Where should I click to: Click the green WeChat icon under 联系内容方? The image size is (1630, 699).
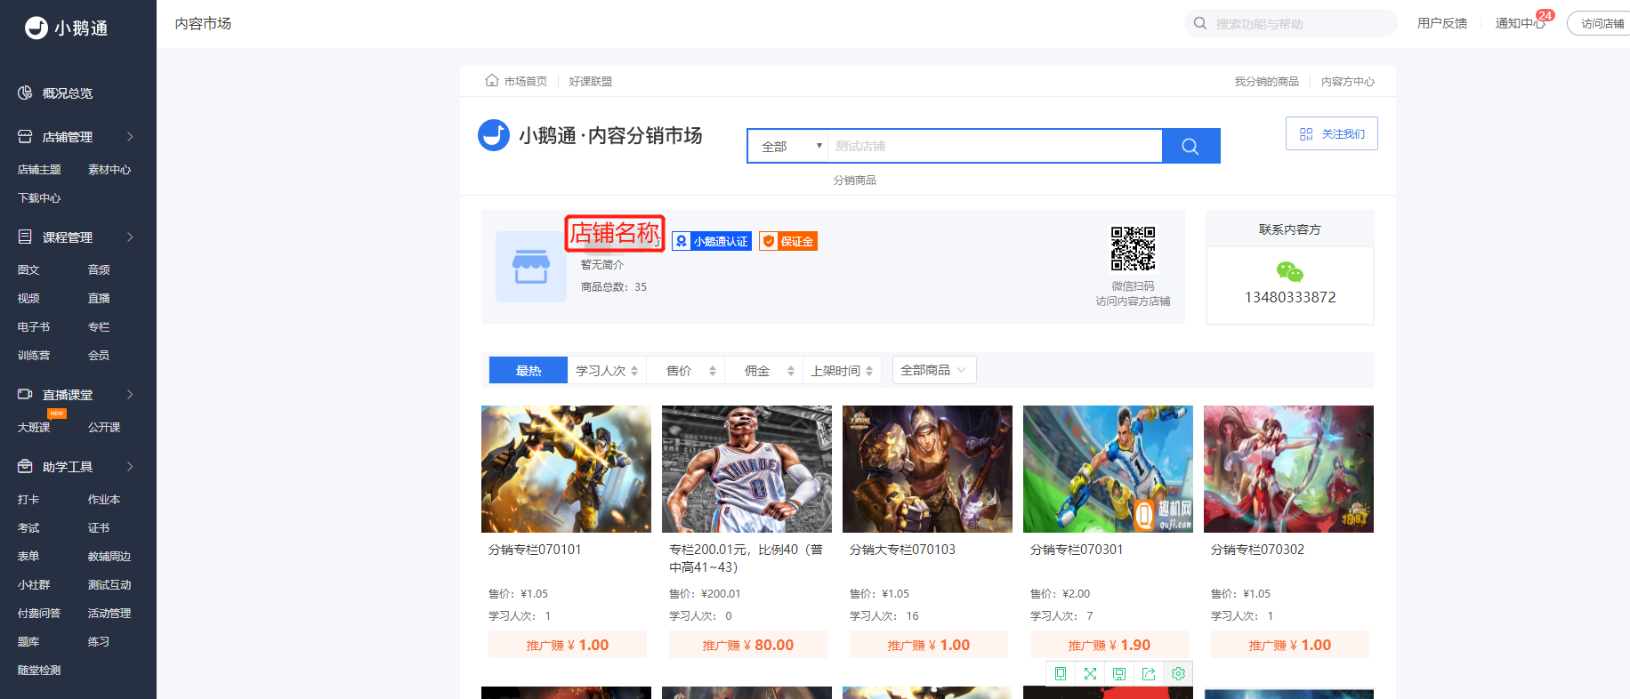pyautogui.click(x=1289, y=271)
